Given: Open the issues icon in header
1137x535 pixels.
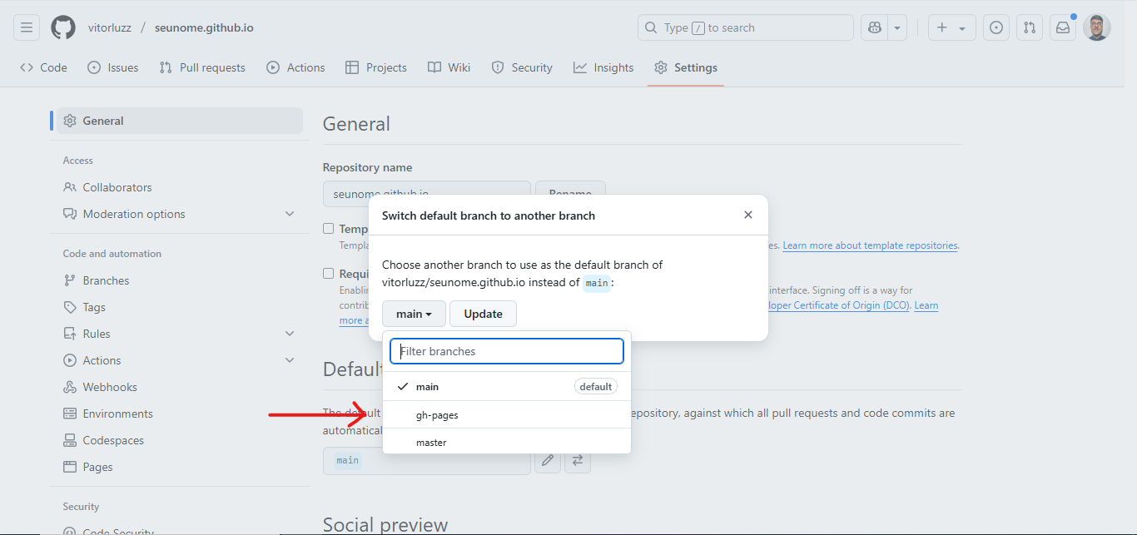Looking at the screenshot, I should (996, 27).
